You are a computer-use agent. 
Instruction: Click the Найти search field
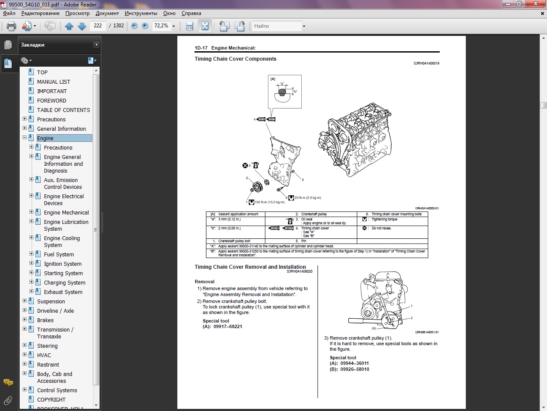(x=277, y=26)
